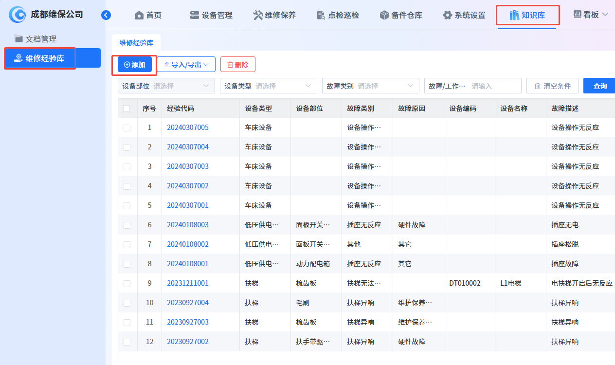Toggle the select-all checkbox in table header

127,109
